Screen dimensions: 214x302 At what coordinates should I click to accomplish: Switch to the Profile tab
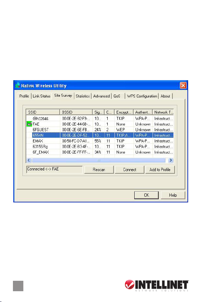(x=24, y=96)
